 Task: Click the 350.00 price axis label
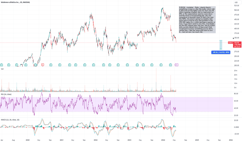click(x=237, y=38)
